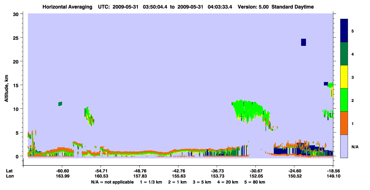Click the 'Lat' row label
Screen dimensions: 370x190
click(9, 171)
